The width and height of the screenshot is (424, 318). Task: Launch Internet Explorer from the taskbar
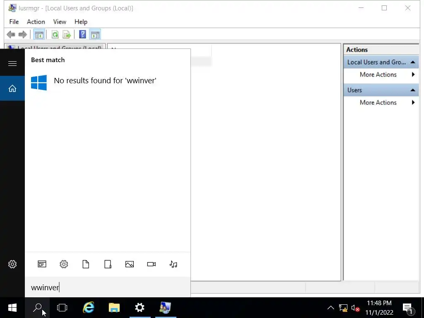[89, 308]
